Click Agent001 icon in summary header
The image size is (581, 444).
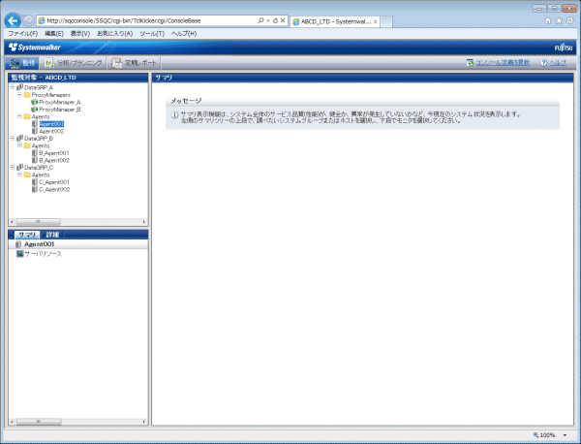tap(18, 244)
